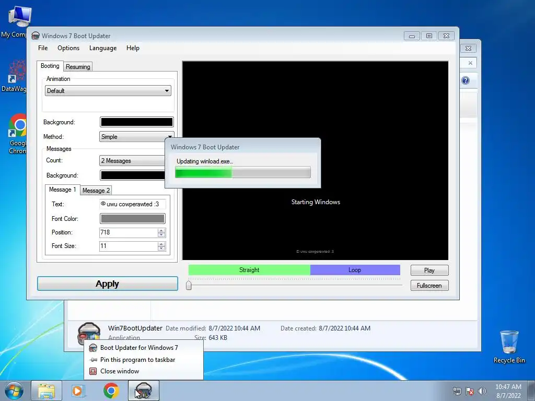The width and height of the screenshot is (535, 401).
Task: Click the Size 643 KB value
Action: 218,338
